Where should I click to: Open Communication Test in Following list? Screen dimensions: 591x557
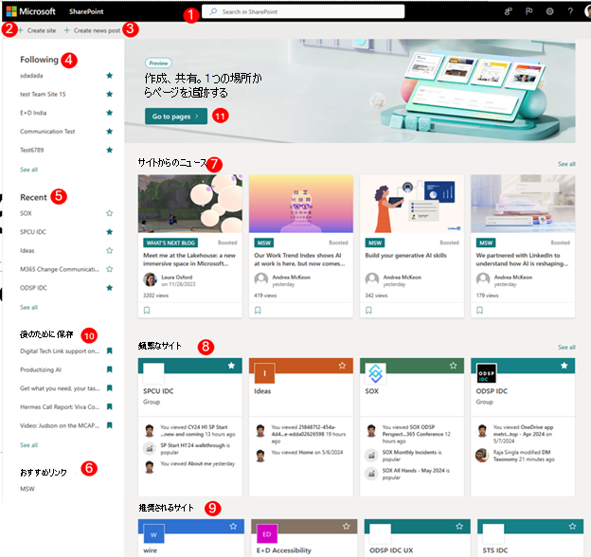click(47, 131)
